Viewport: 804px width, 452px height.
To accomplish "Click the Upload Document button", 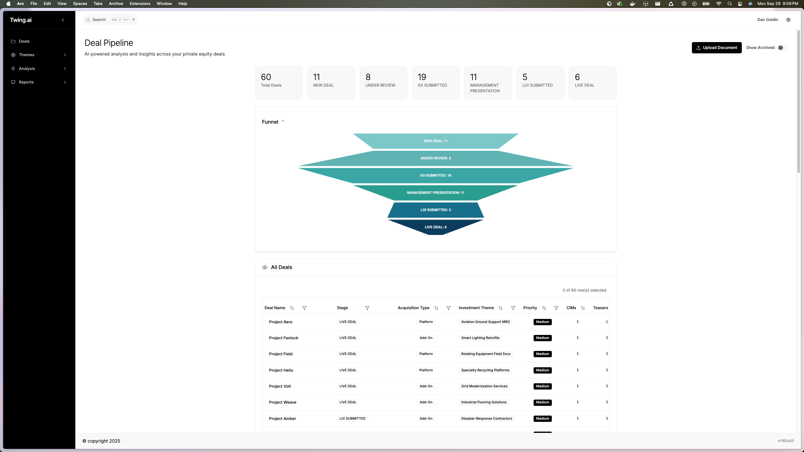I will click(717, 47).
